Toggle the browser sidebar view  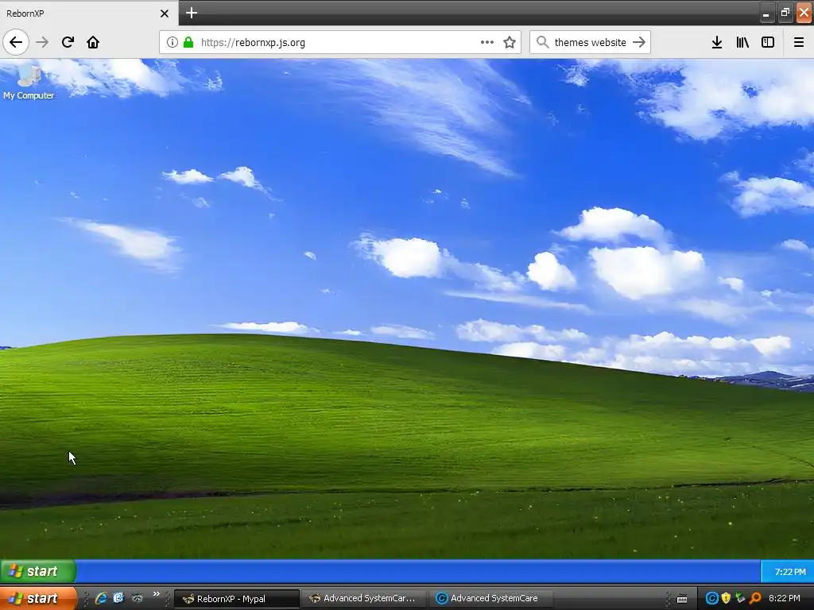768,42
